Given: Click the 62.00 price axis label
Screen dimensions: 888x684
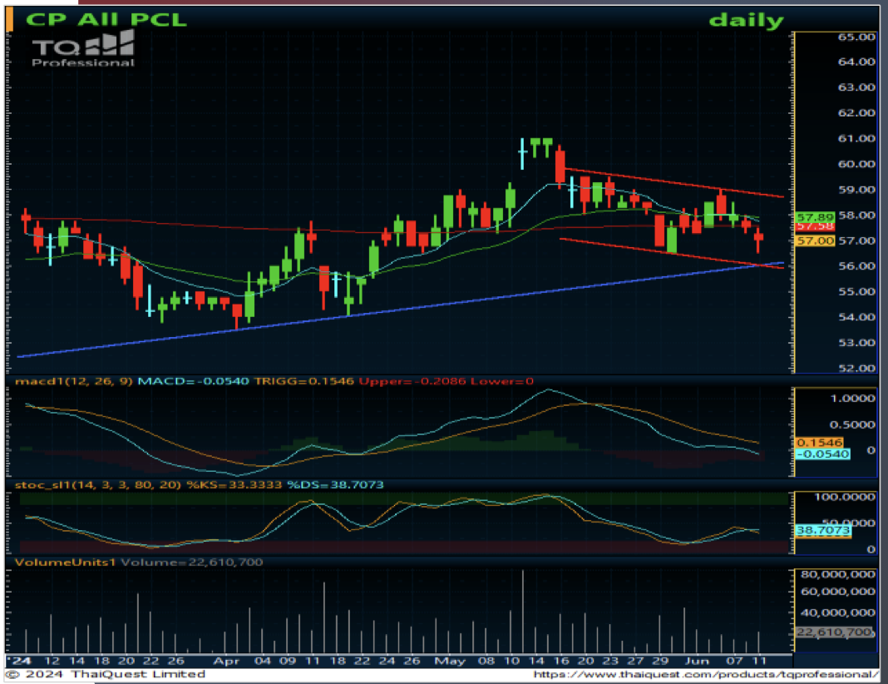Looking at the screenshot, I should coord(857,113).
